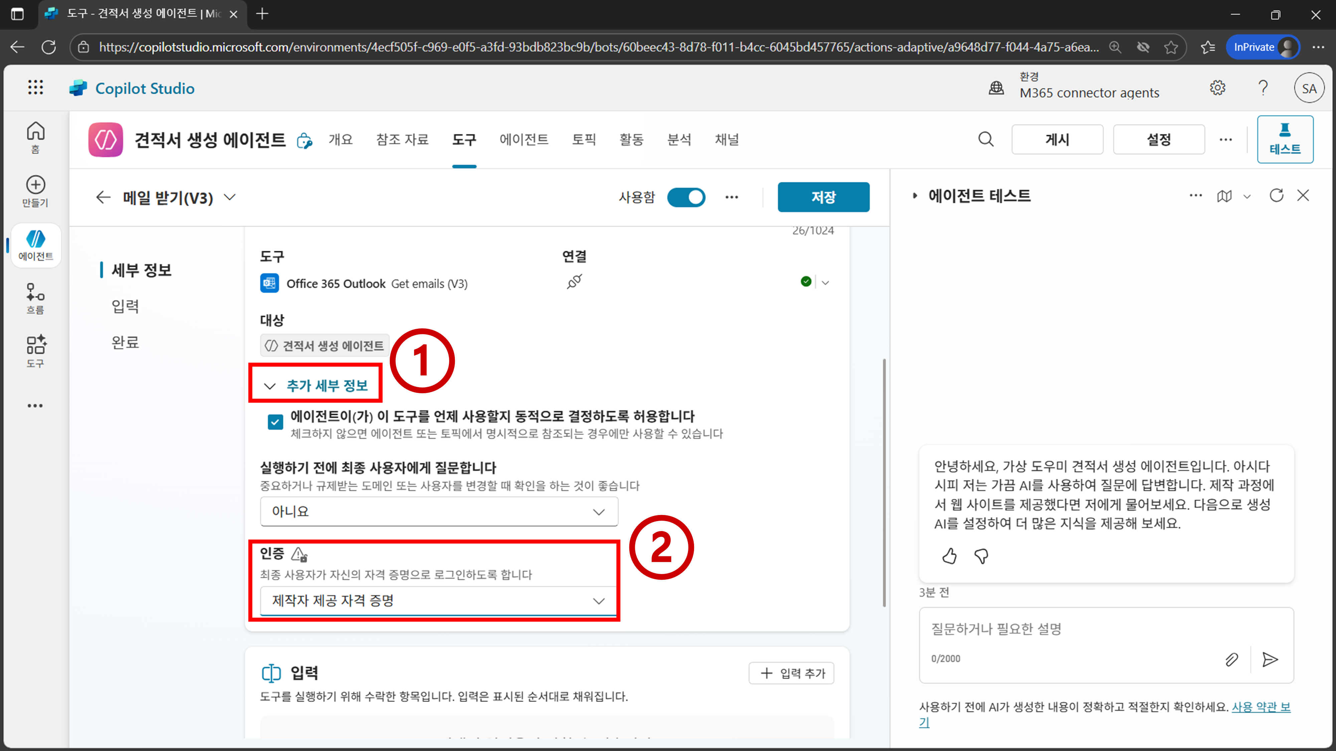Click the thumbs up icon on greeting
Viewport: 1336px width, 751px height.
(x=949, y=556)
